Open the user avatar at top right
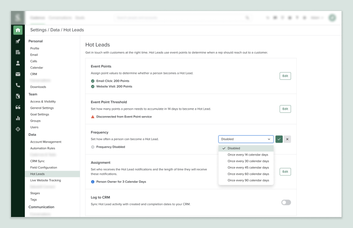The image size is (353, 228). tap(332, 18)
